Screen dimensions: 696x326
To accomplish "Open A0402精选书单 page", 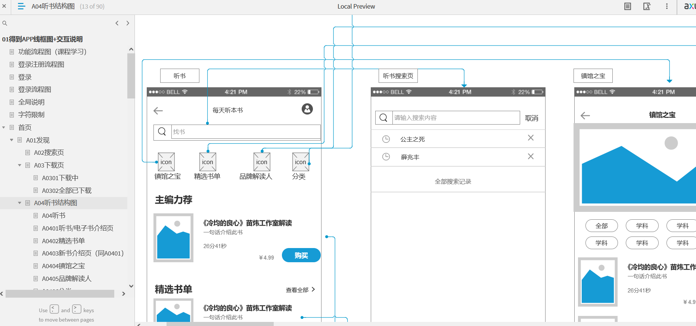I will 63,241.
